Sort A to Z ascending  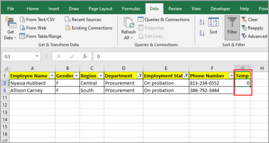[202, 22]
